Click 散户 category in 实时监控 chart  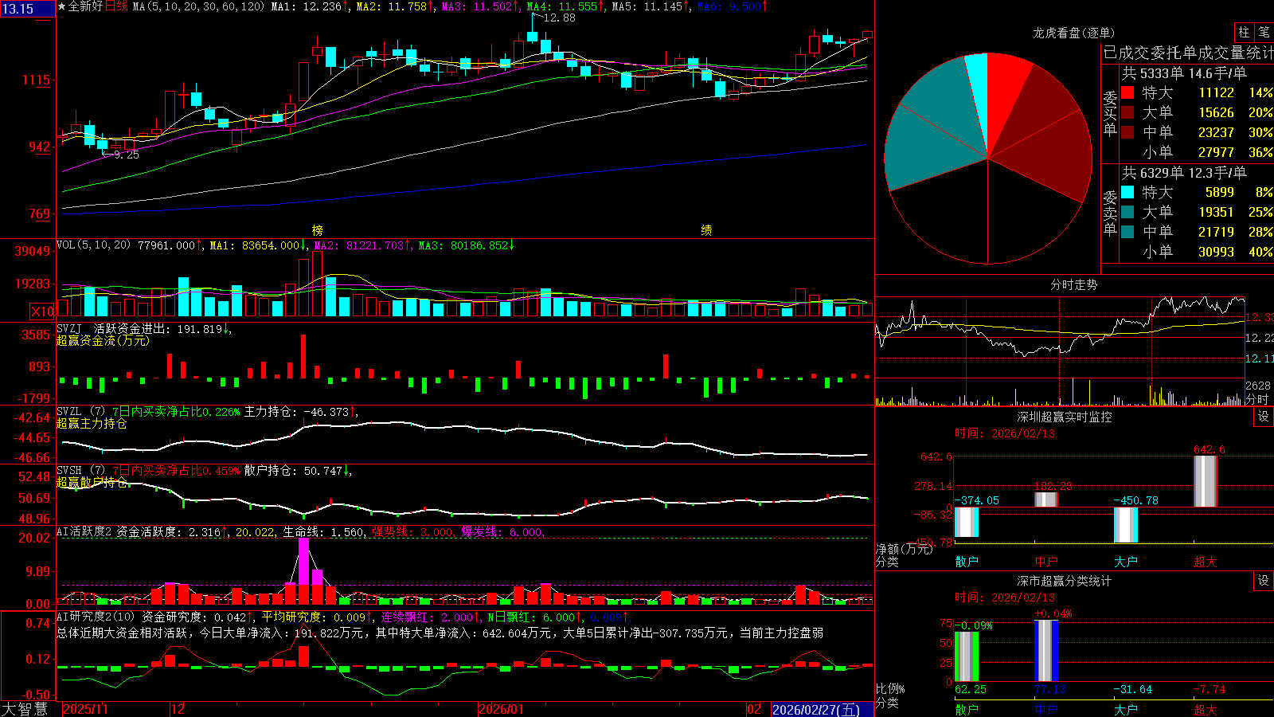pyautogui.click(x=967, y=562)
